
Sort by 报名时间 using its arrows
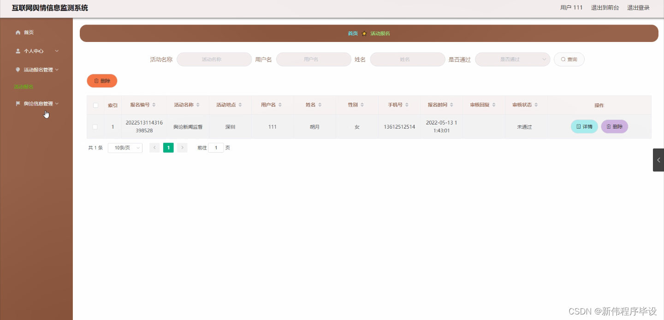tap(452, 105)
